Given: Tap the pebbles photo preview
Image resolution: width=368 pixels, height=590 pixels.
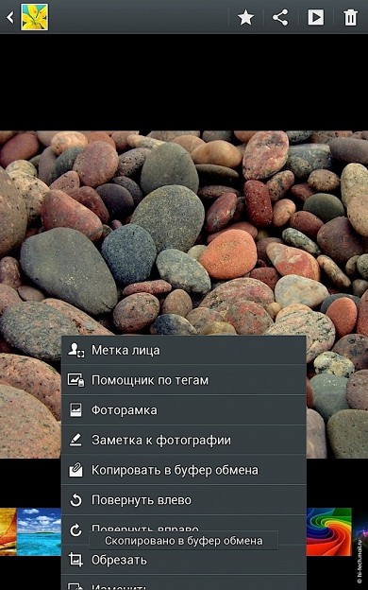Looking at the screenshot, I should point(184,234).
